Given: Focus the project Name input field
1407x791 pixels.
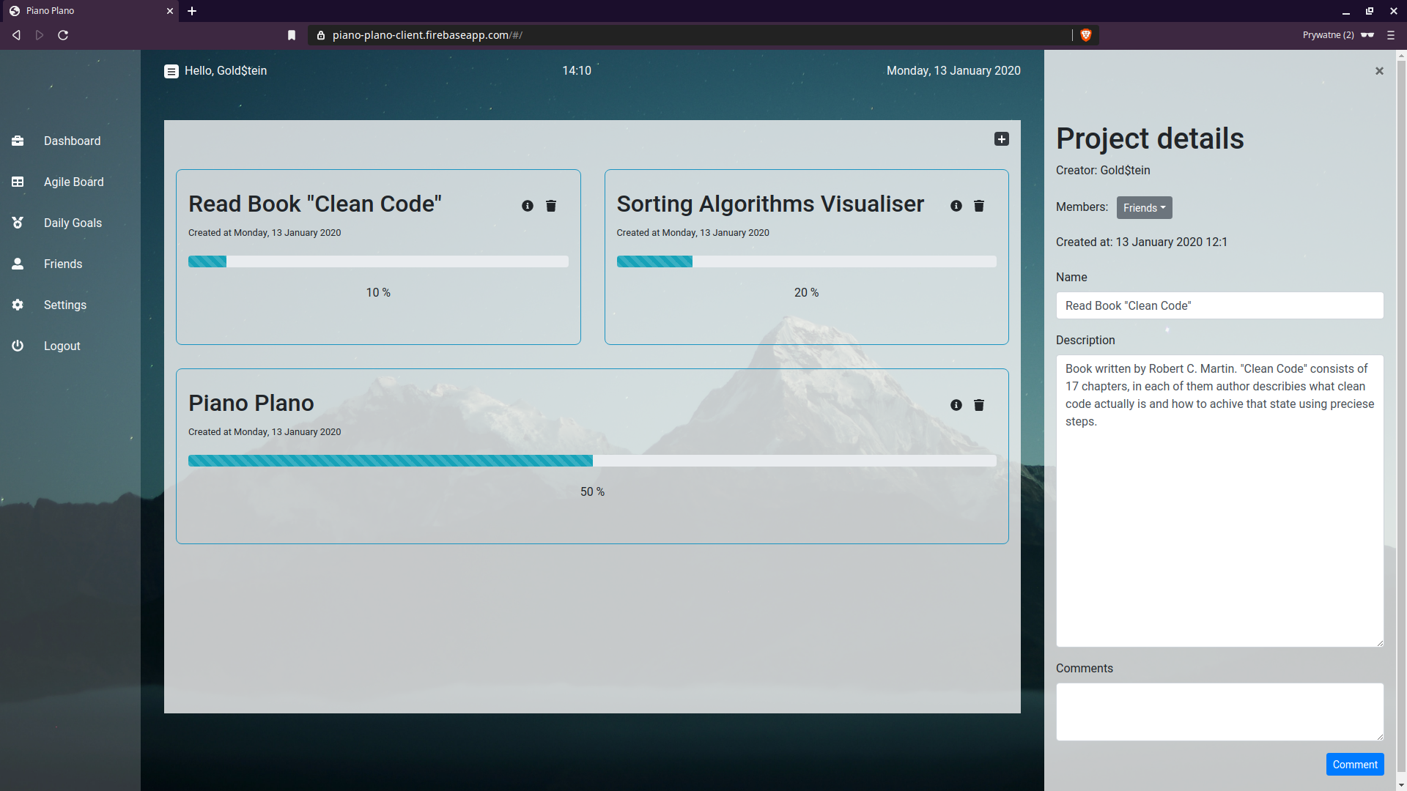Looking at the screenshot, I should coord(1219,305).
